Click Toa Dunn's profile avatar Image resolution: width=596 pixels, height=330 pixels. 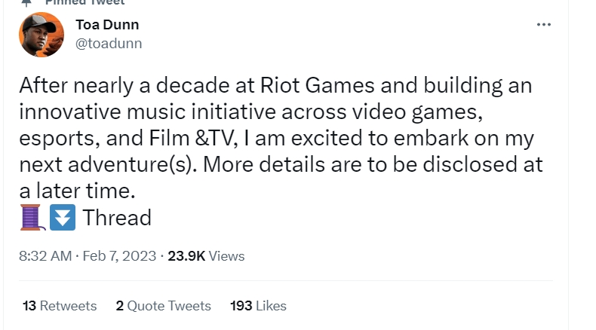pos(41,35)
